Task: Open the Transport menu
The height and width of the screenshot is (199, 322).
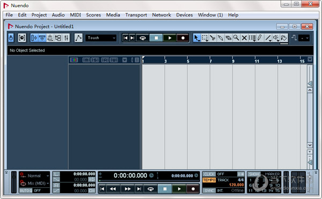Action: pos(136,15)
